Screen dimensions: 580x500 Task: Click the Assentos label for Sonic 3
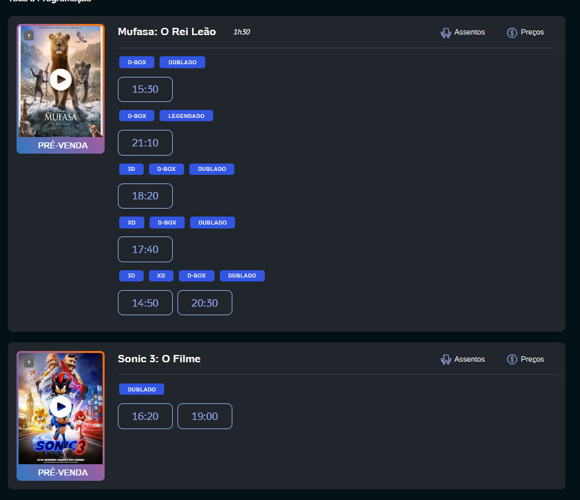469,359
